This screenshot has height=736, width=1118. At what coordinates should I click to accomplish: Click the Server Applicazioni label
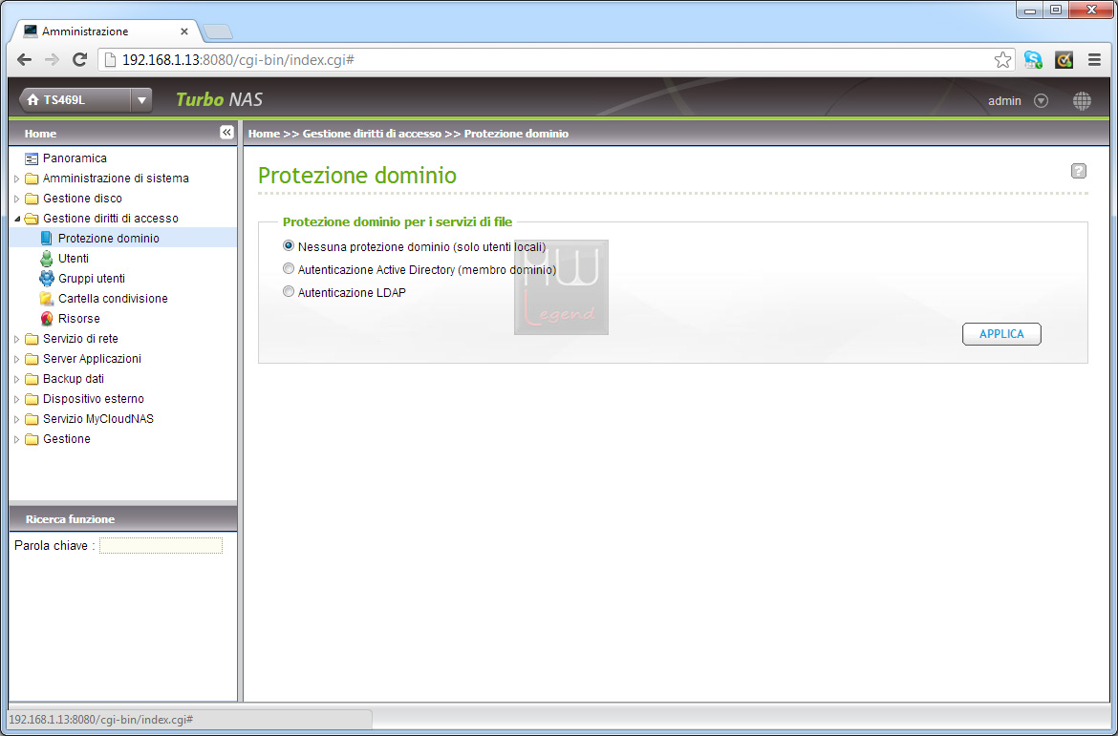pyautogui.click(x=92, y=359)
